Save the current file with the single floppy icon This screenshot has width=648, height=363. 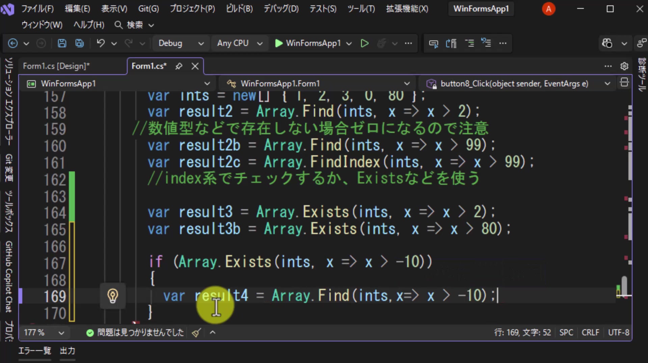(x=62, y=43)
